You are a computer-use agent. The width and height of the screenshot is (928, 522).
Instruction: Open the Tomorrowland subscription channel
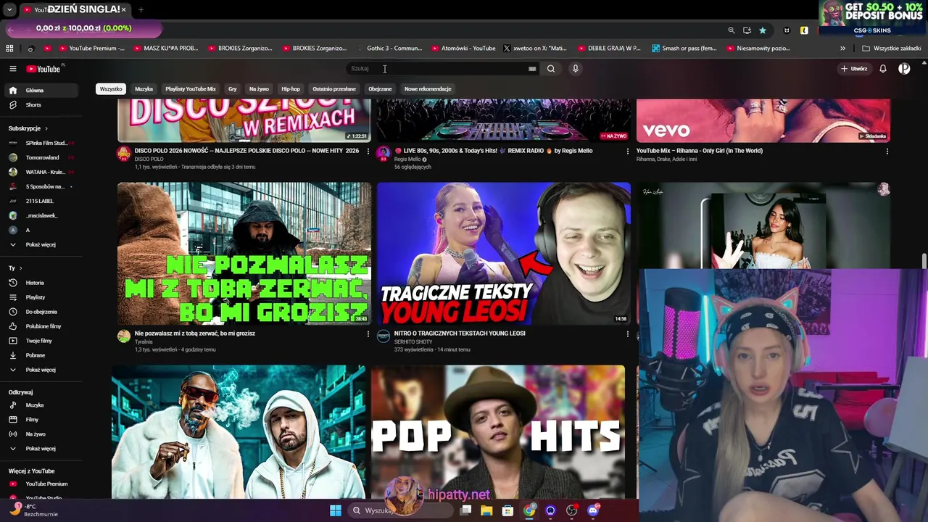point(42,157)
